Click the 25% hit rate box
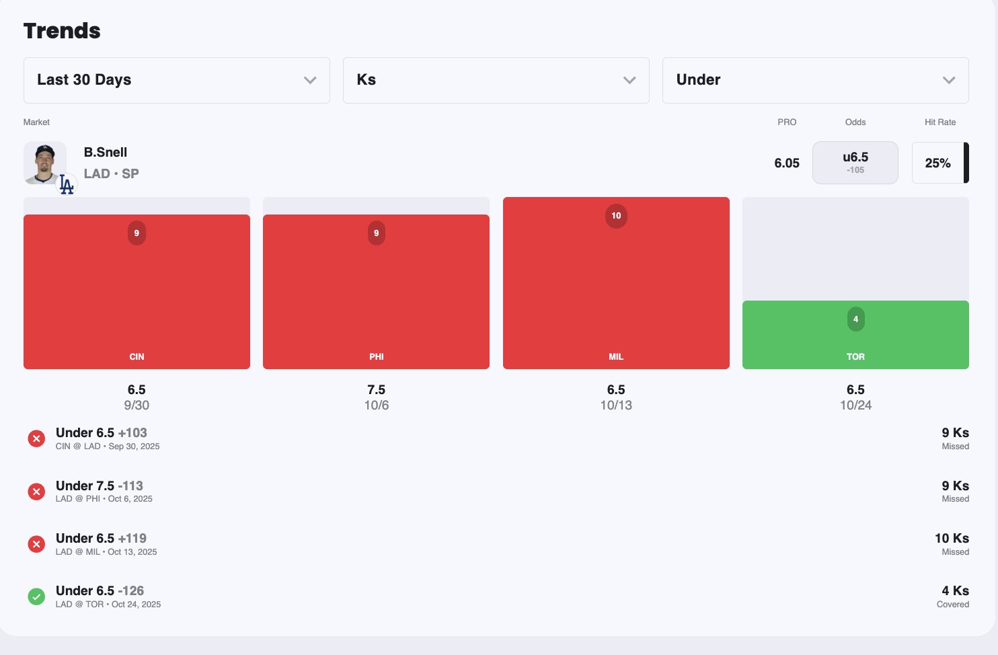998x655 pixels. click(x=937, y=163)
